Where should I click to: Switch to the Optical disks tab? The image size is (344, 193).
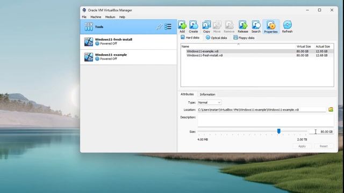click(216, 38)
